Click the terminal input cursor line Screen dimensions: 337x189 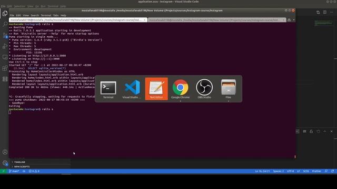9,112
